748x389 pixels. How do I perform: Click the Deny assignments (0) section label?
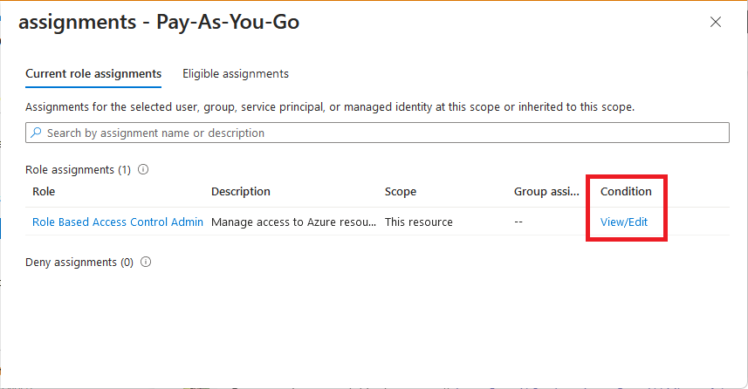pos(79,263)
